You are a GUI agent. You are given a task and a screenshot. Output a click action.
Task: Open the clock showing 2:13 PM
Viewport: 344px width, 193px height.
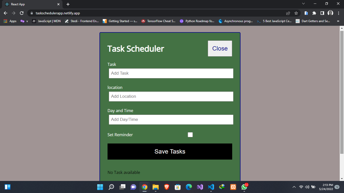(326, 187)
